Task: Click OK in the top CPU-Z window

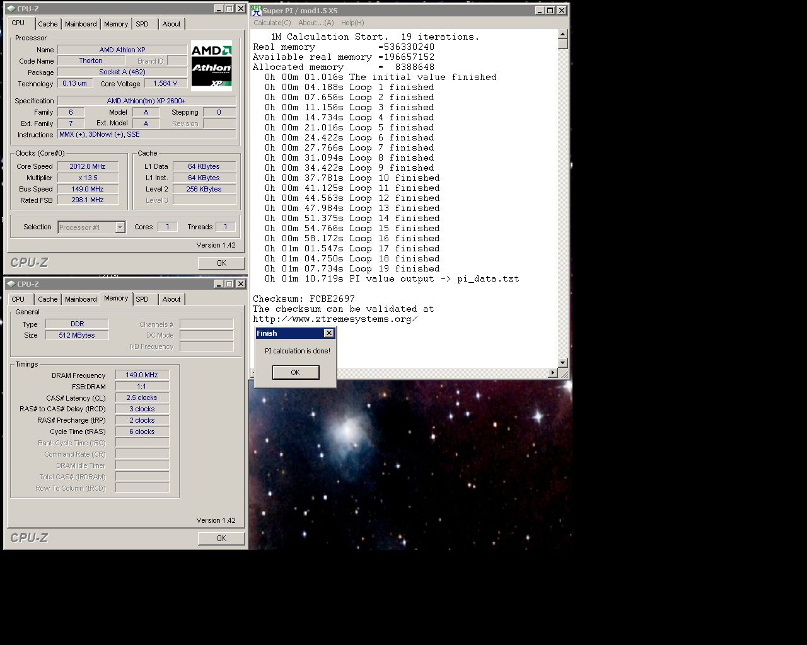Action: [x=221, y=263]
